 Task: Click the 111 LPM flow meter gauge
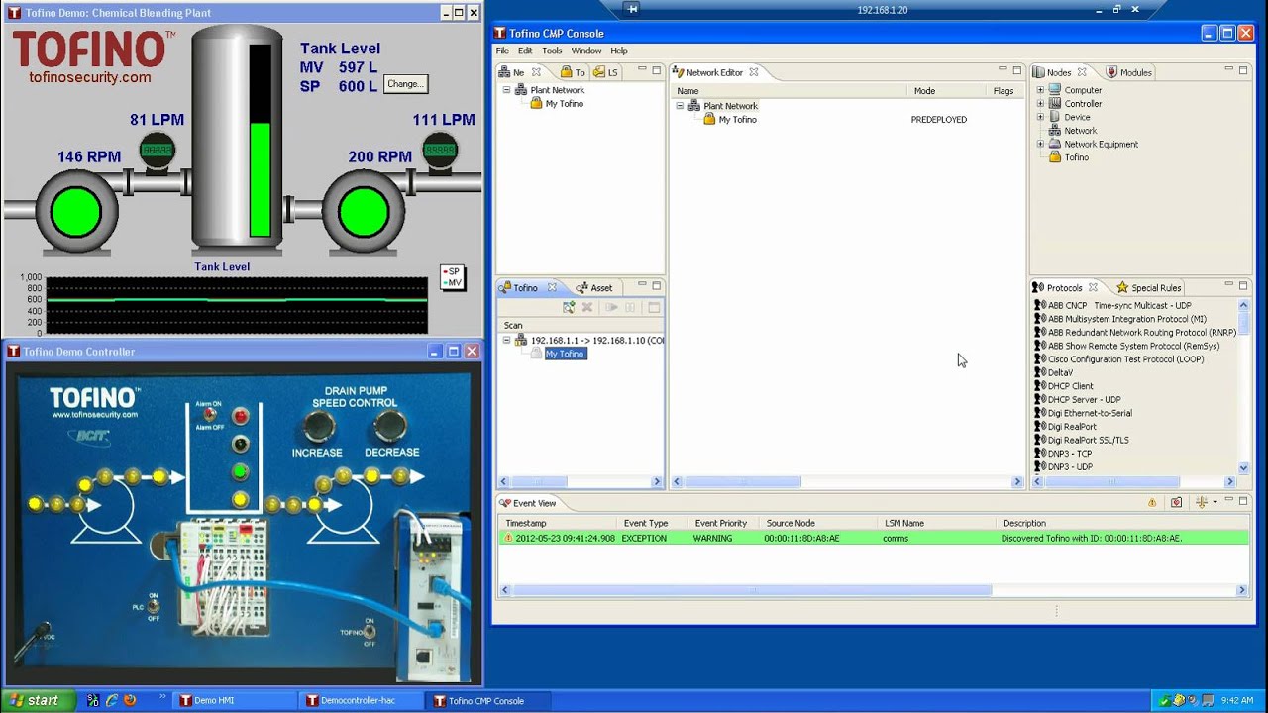[x=440, y=151]
